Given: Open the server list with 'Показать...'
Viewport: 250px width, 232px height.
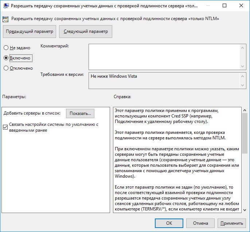Looking at the screenshot, I should (x=80, y=113).
